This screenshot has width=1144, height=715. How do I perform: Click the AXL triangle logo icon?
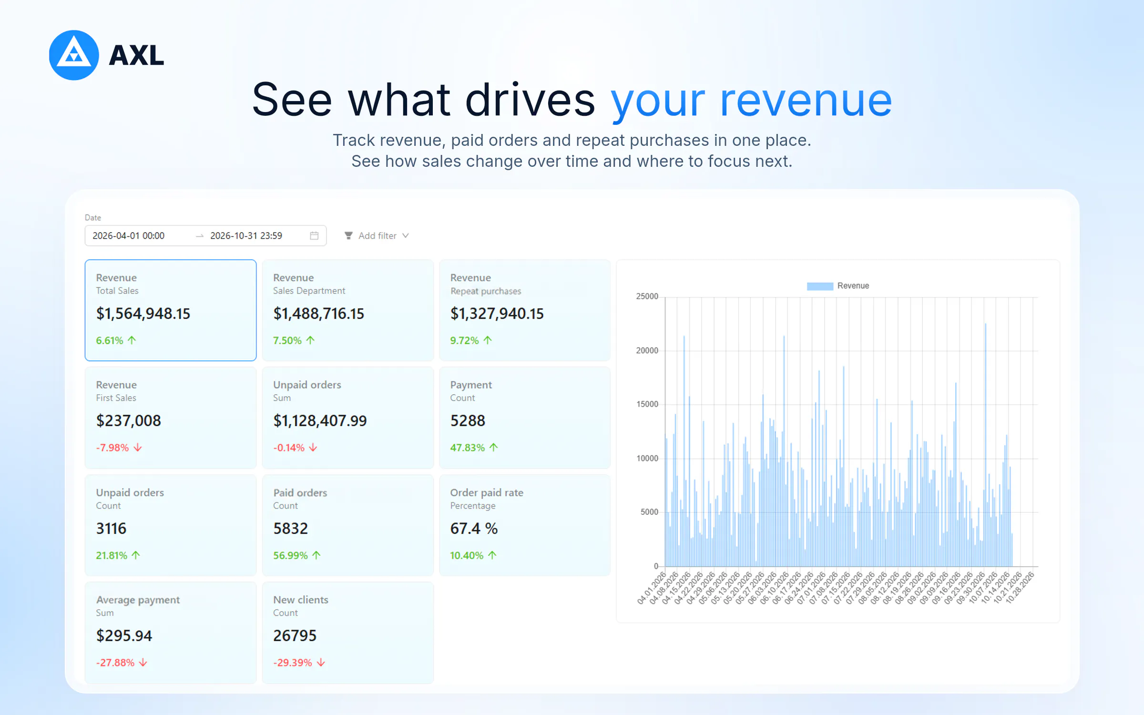click(74, 55)
